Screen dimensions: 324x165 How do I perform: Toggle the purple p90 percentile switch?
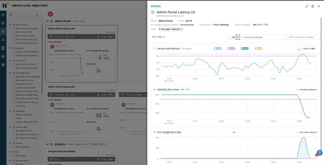point(231,49)
